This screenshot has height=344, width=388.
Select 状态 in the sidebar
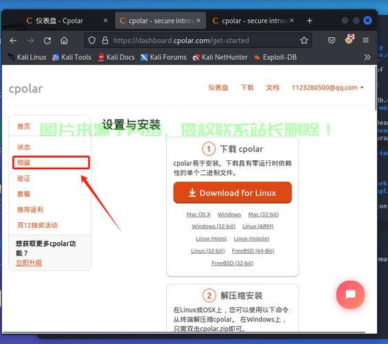(x=23, y=147)
